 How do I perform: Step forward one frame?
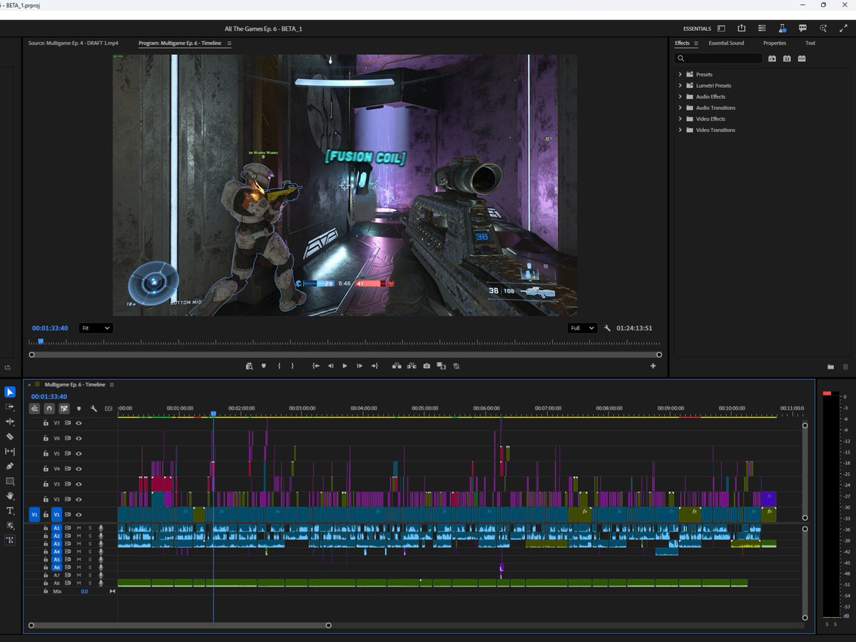tap(360, 366)
